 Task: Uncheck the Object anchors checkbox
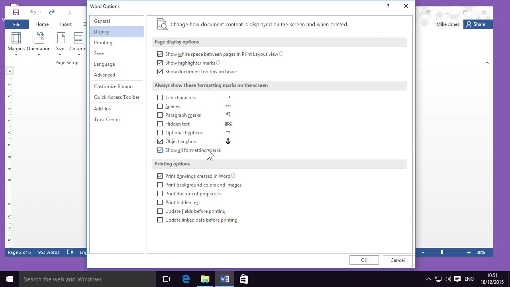(160, 142)
